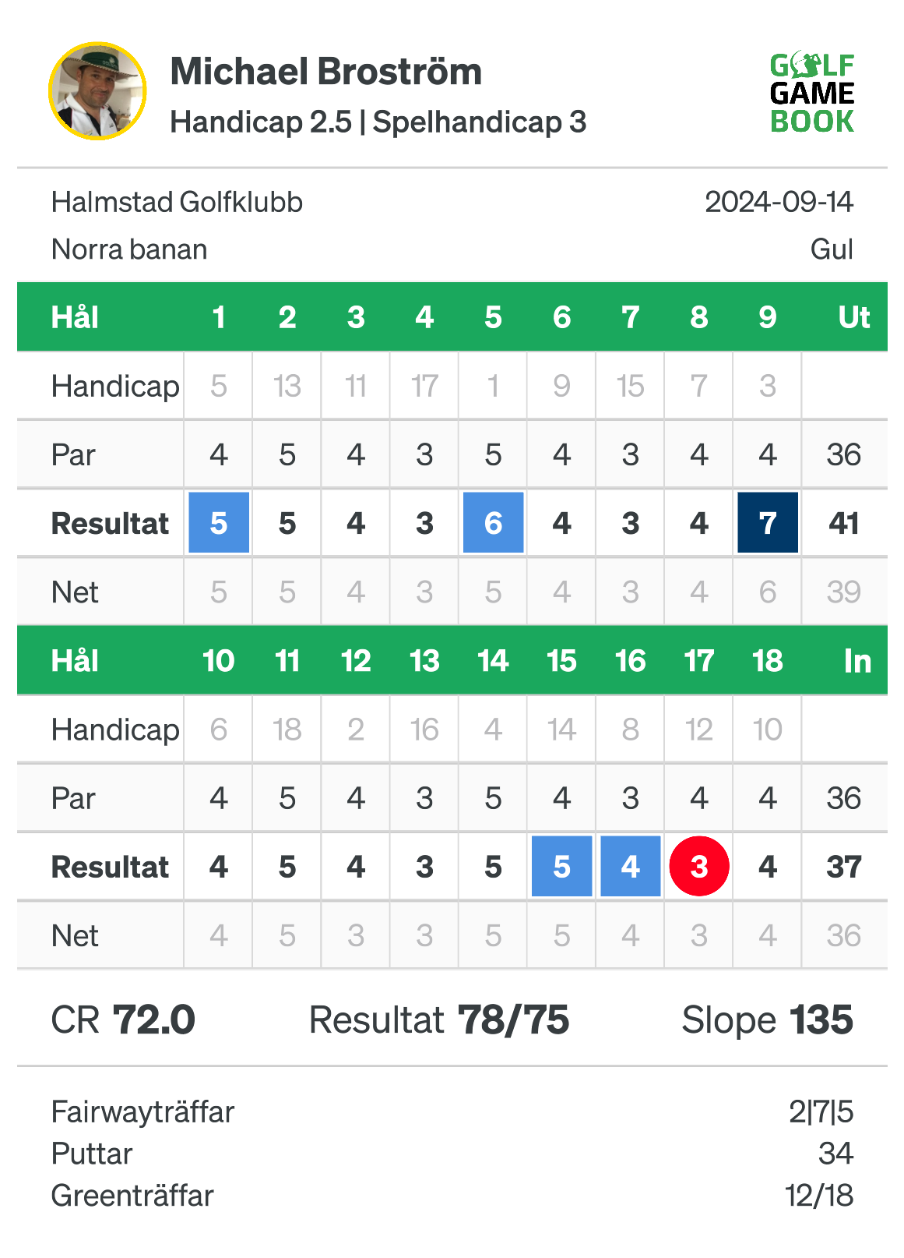Image resolution: width=904 pixels, height=1258 pixels.
Task: Click the blue bogey 4 on hole 16
Action: 631,866
